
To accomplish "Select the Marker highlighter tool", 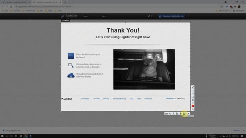I will pyautogui.click(x=193, y=100).
